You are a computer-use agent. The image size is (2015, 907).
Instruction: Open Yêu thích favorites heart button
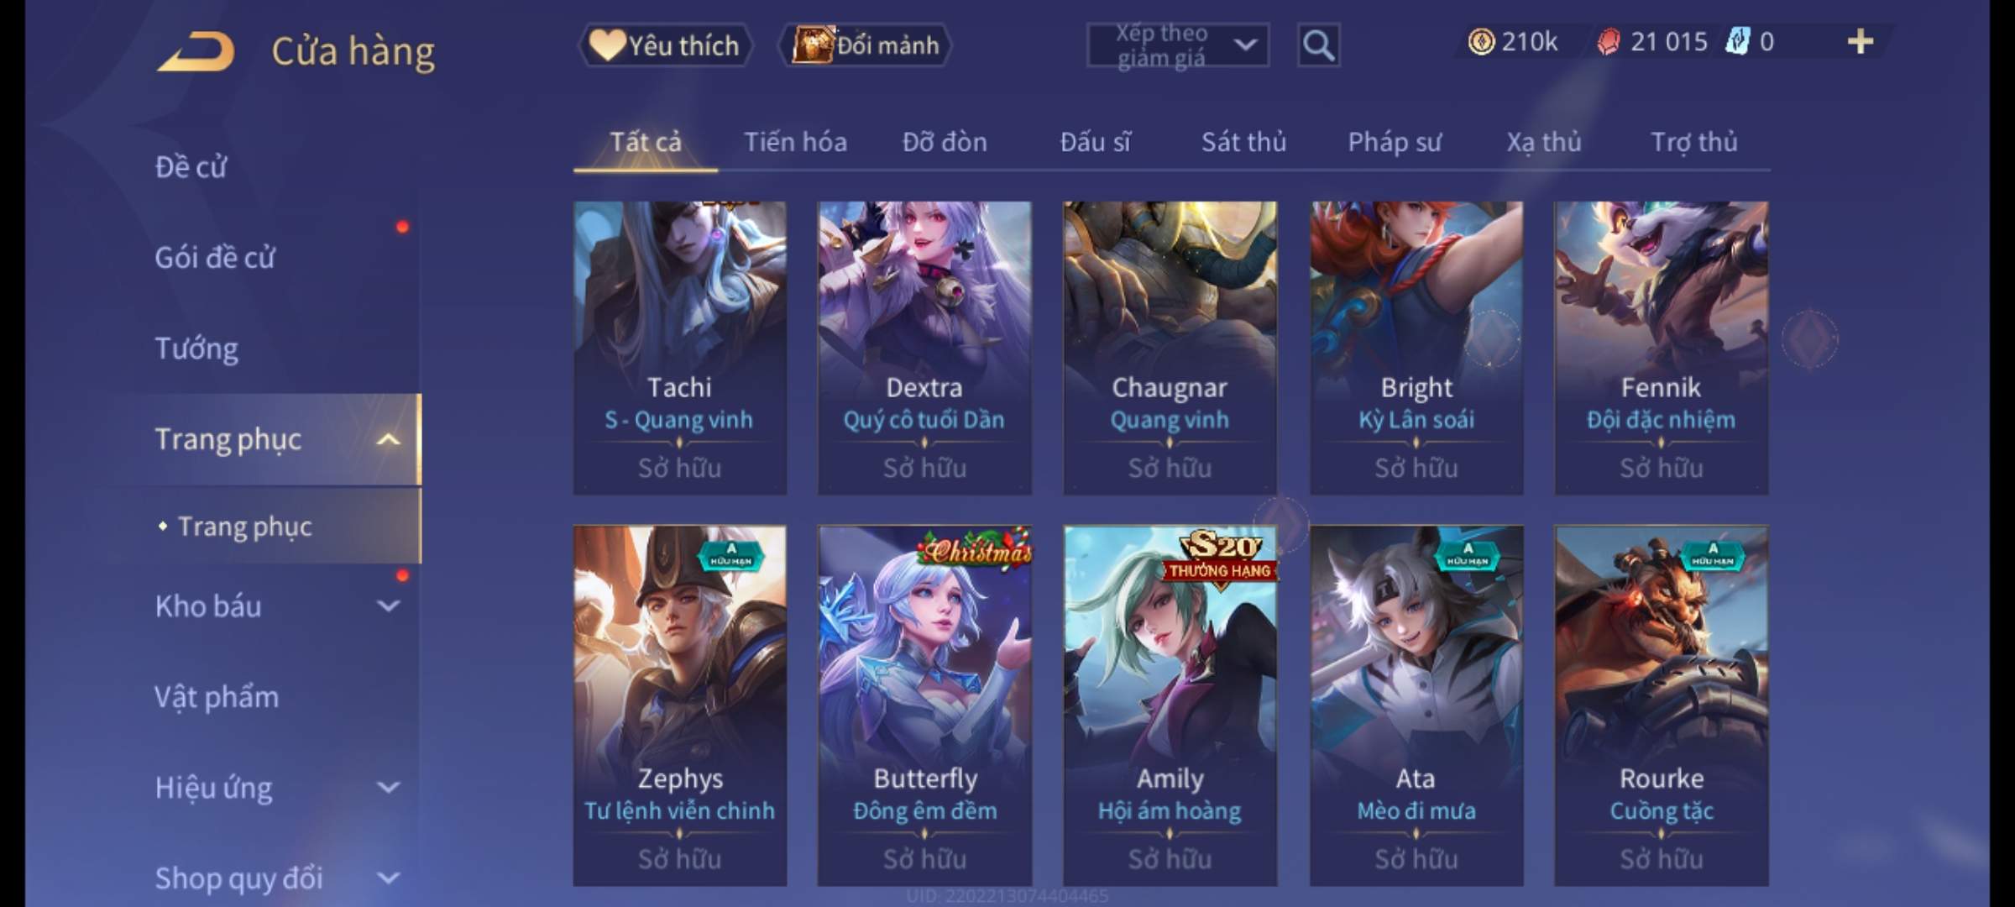coord(665,45)
